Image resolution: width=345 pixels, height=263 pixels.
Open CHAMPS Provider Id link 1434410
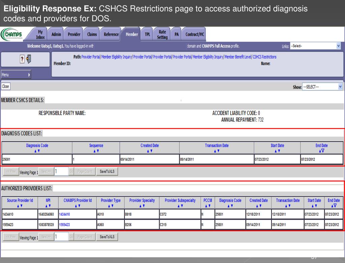click(64, 214)
